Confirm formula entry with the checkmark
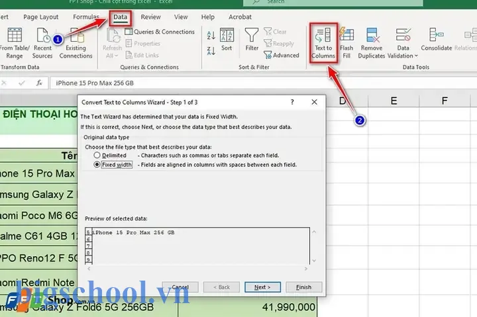This screenshot has height=317, width=477. (22, 83)
